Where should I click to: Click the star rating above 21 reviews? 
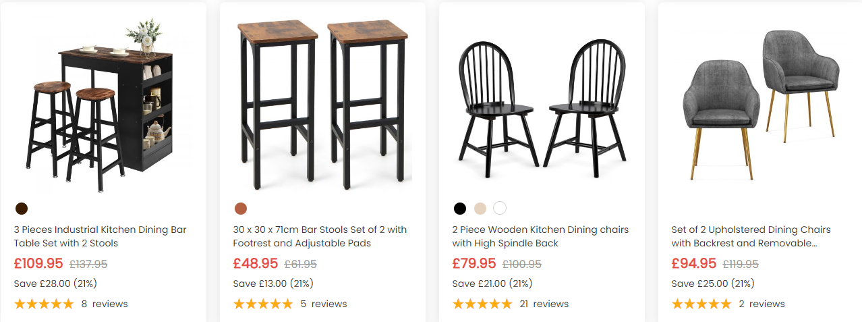(482, 304)
